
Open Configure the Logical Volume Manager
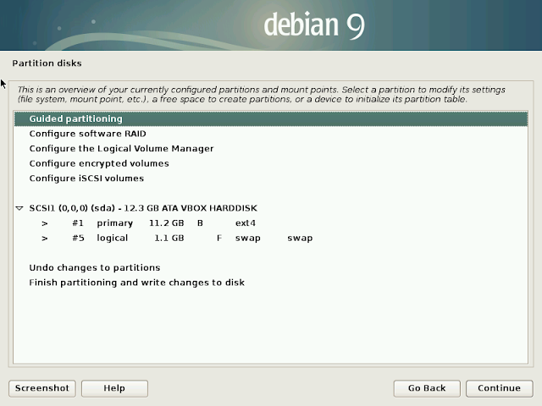(271, 149)
